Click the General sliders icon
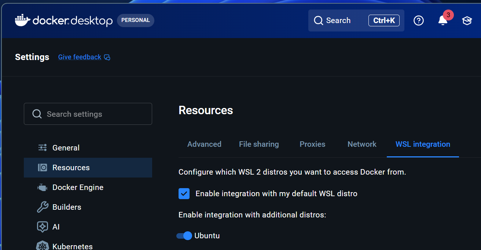This screenshot has width=481, height=250. coord(43,148)
